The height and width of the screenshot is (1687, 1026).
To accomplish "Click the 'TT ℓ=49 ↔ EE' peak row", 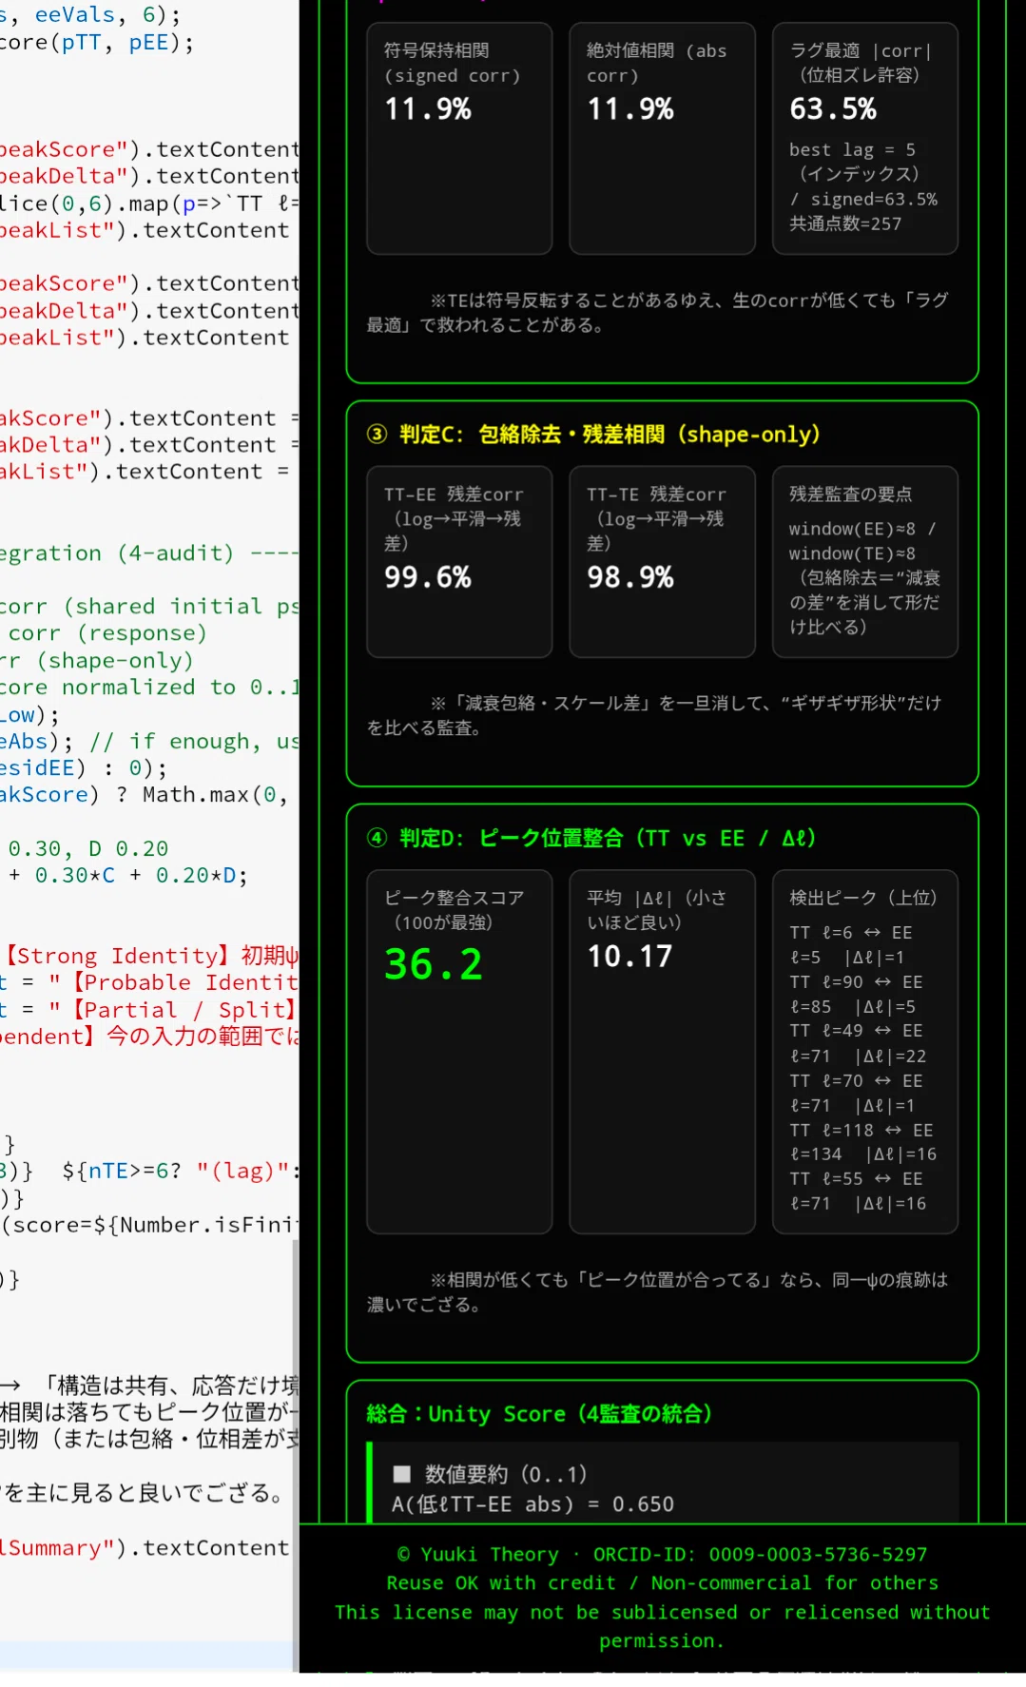I will click(856, 1031).
